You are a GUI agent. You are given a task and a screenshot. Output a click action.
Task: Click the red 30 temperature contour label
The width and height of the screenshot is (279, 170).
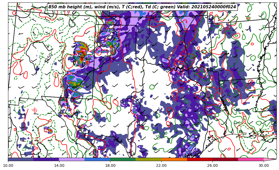click(x=34, y=110)
